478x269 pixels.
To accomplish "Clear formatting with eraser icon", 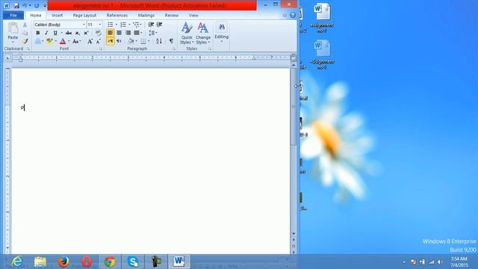I will 98,33.
